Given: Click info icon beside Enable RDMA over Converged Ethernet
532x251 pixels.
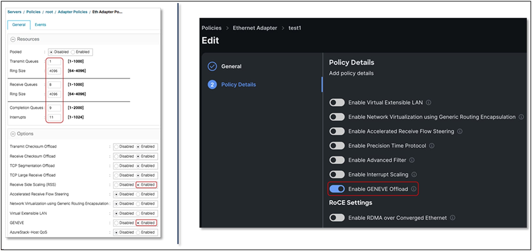Looking at the screenshot, I should click(x=452, y=218).
